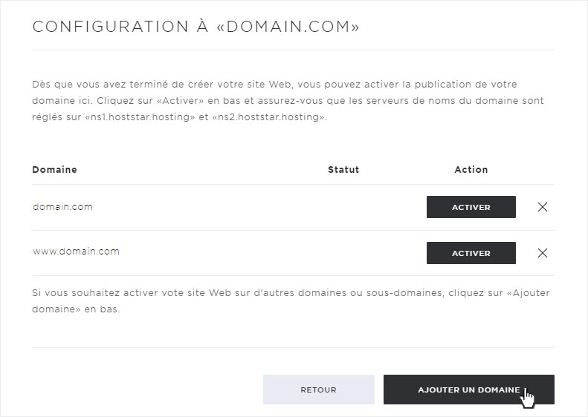The image size is (588, 417).
Task: Click empty Statut cell of domain.com row
Action: (343, 207)
